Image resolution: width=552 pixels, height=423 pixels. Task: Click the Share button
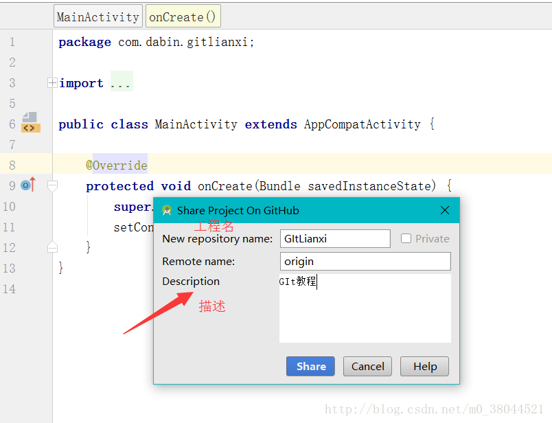[x=310, y=366]
